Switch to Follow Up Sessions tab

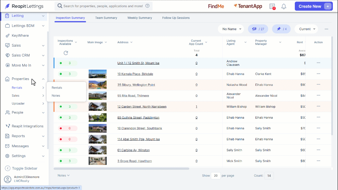[176, 18]
